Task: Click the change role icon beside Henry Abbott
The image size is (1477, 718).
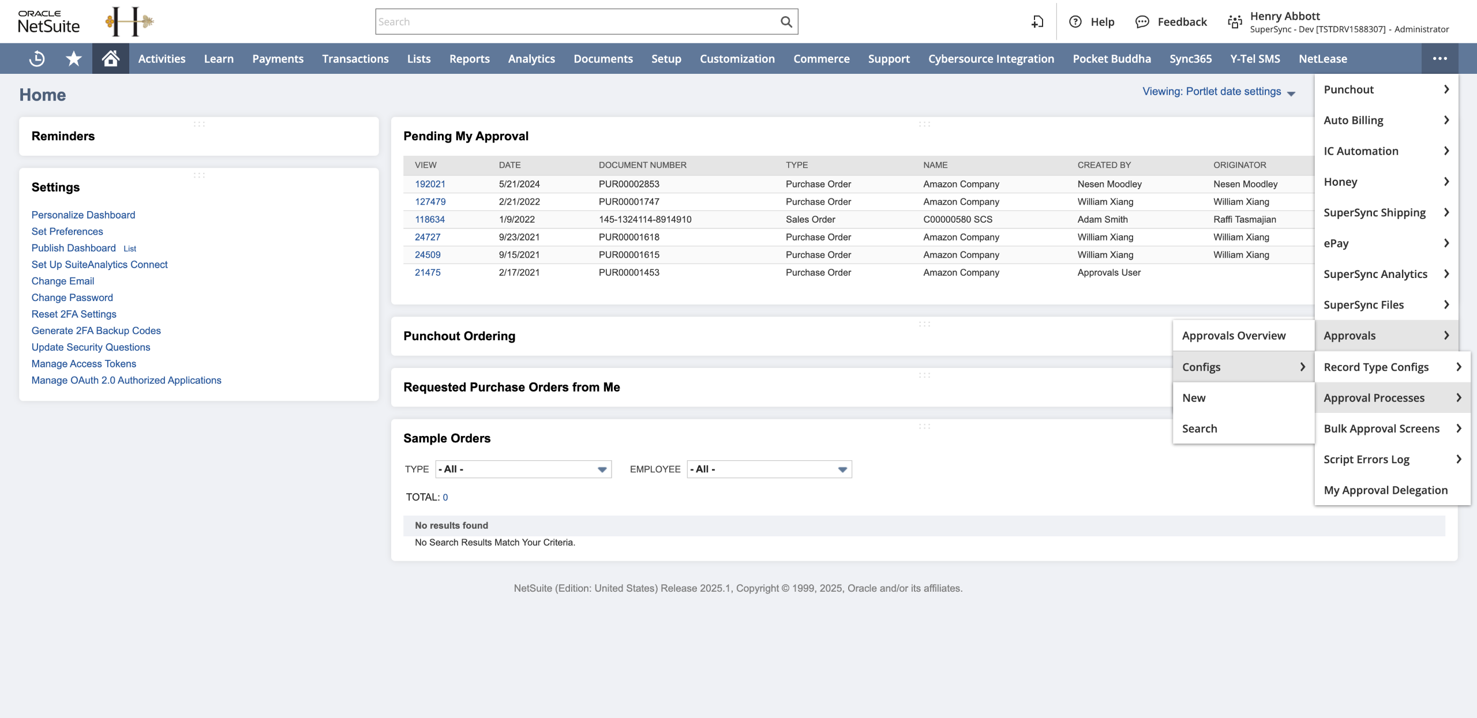Action: point(1235,22)
